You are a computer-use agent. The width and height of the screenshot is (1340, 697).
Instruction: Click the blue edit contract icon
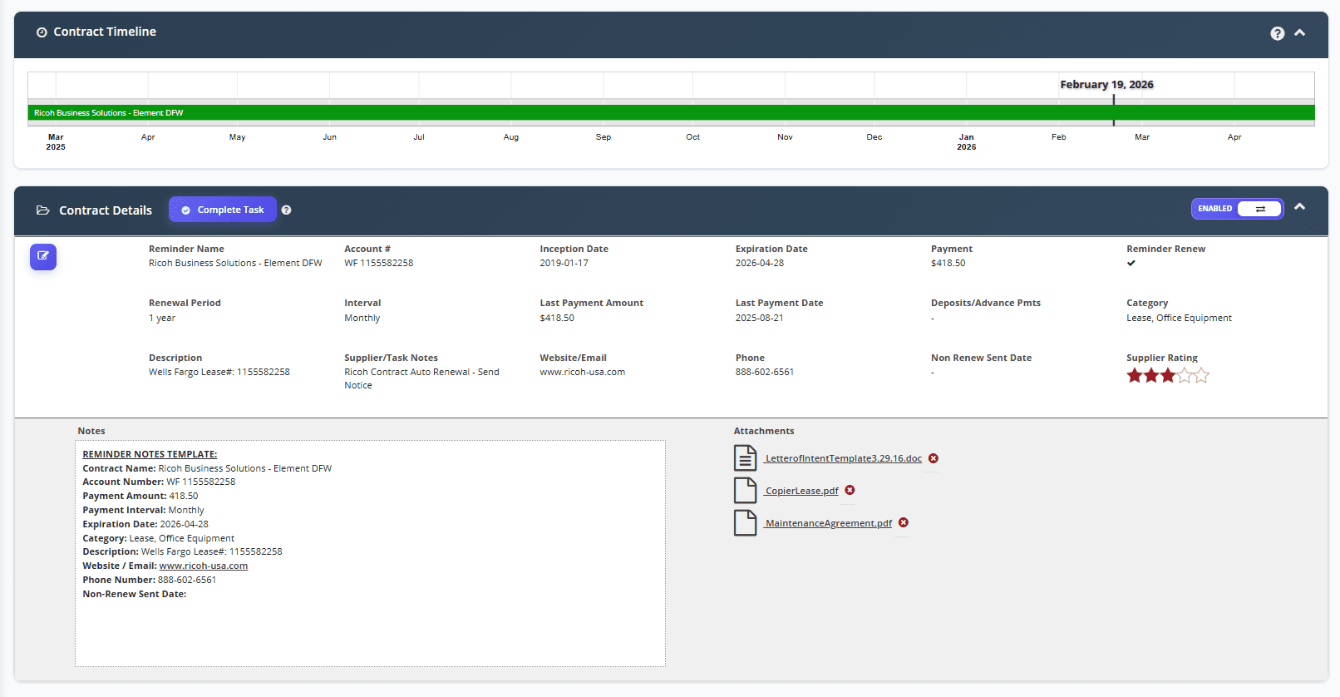pos(43,256)
